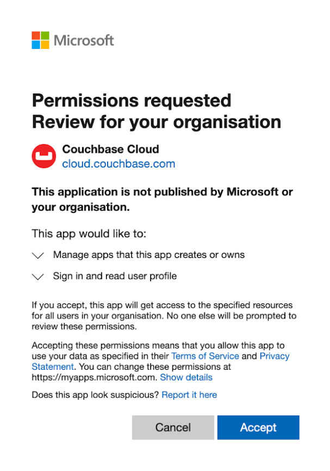Open the Terms of Service link

205,356
